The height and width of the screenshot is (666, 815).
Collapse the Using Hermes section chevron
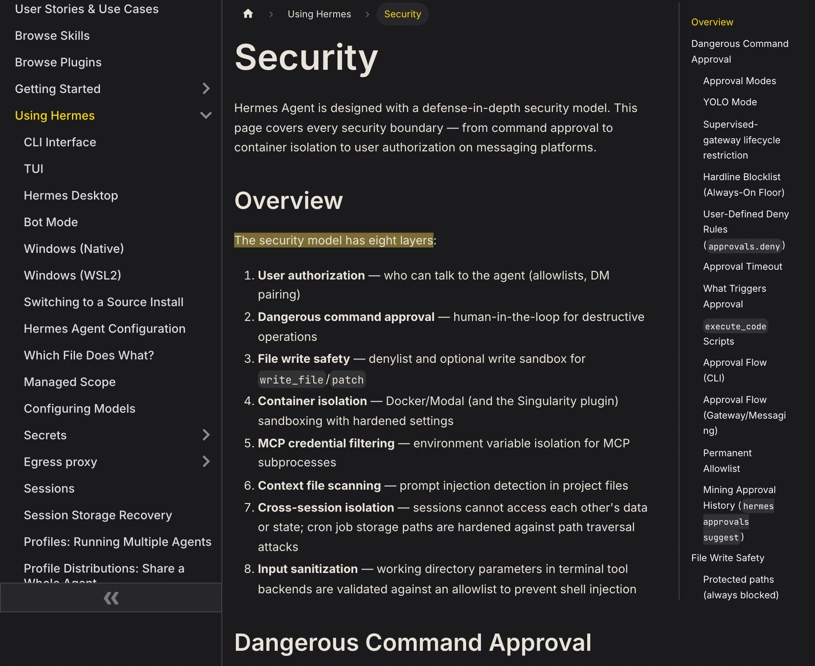click(x=206, y=115)
